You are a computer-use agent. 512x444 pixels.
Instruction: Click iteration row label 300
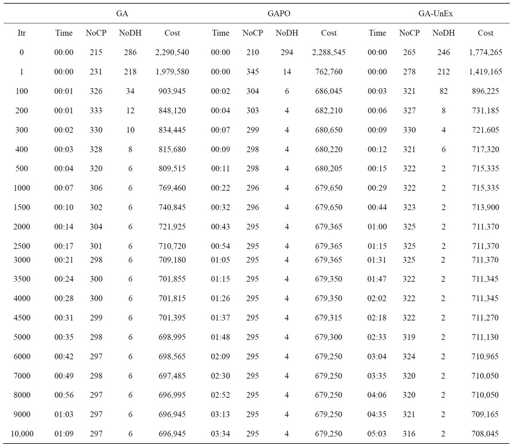21,129
